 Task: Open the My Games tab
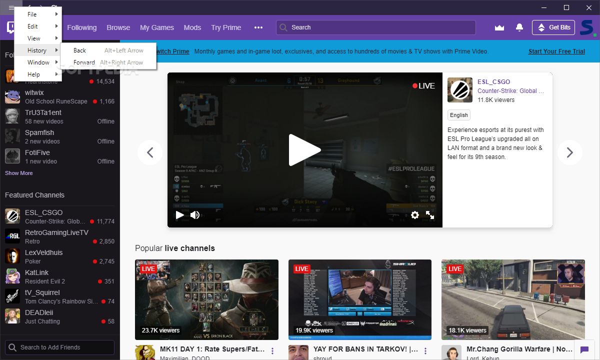(157, 27)
